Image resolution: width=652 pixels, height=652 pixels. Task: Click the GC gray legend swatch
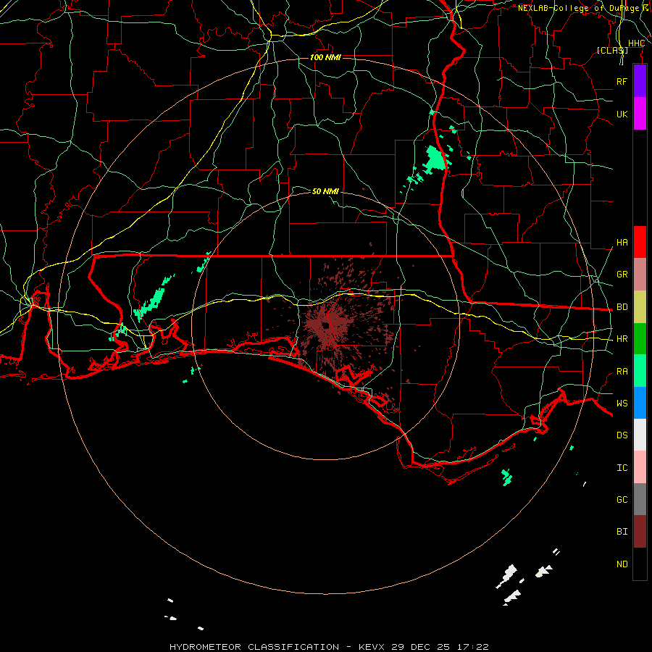tap(640, 499)
